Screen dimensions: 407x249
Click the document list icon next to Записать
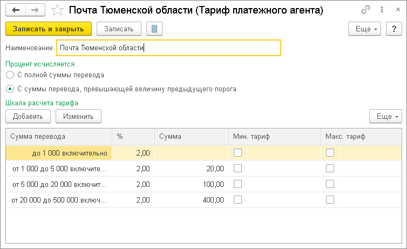pos(155,29)
